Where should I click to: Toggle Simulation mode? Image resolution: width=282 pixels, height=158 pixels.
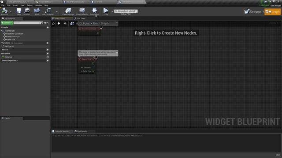tap(94, 11)
